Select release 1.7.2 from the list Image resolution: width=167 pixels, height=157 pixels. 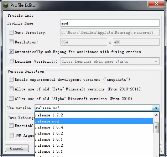[94, 115]
